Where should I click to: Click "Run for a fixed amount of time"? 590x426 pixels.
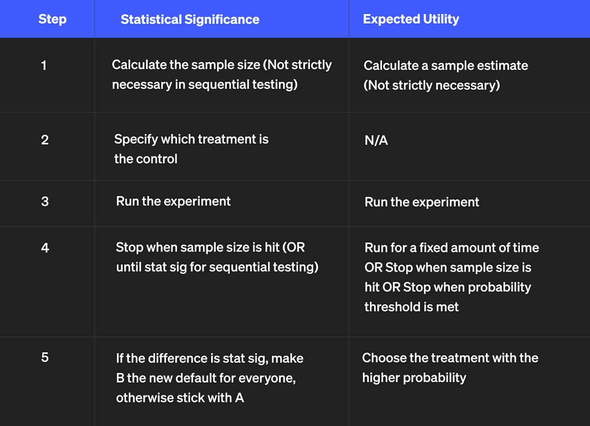pyautogui.click(x=451, y=248)
